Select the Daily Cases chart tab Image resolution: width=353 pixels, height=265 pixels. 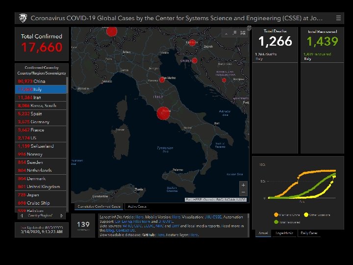(309, 233)
